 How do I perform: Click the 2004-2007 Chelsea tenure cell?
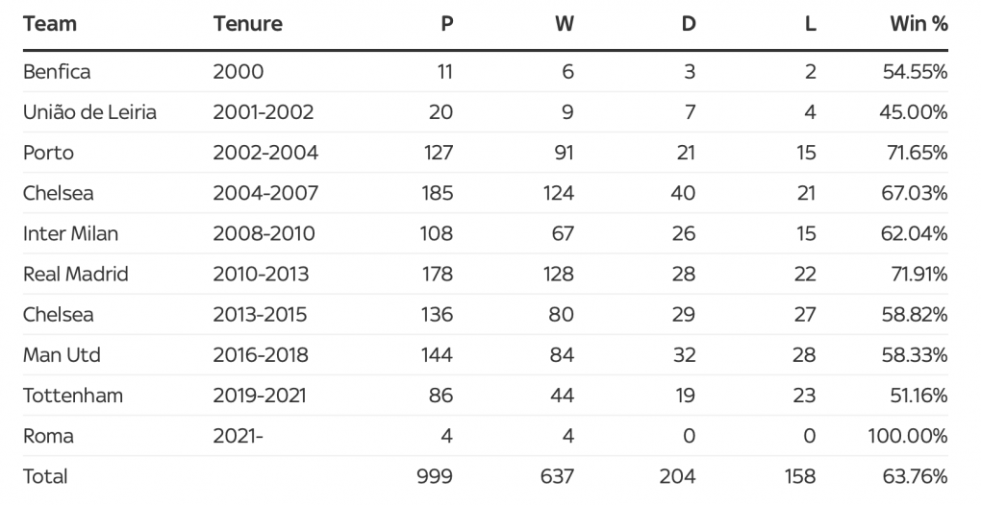[x=265, y=193]
